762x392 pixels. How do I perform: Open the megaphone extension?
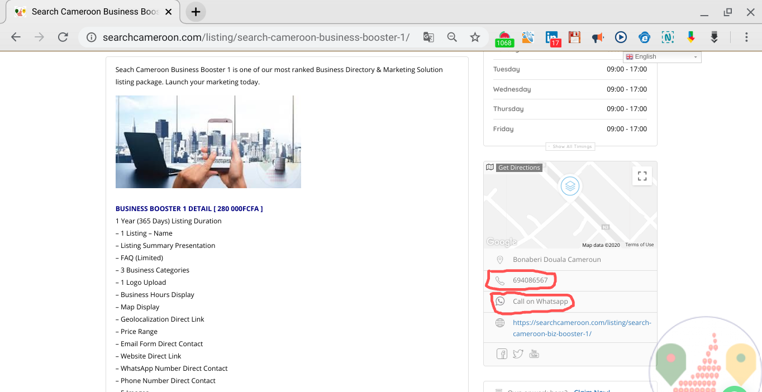click(x=598, y=37)
